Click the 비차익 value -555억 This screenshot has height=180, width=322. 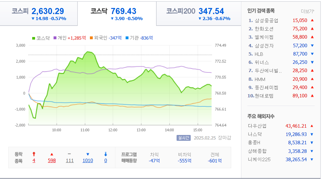[184, 161]
